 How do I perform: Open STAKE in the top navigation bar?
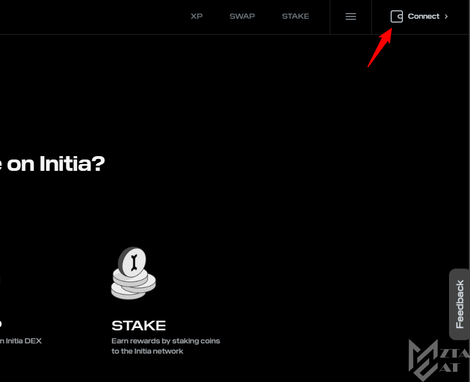pyautogui.click(x=295, y=16)
